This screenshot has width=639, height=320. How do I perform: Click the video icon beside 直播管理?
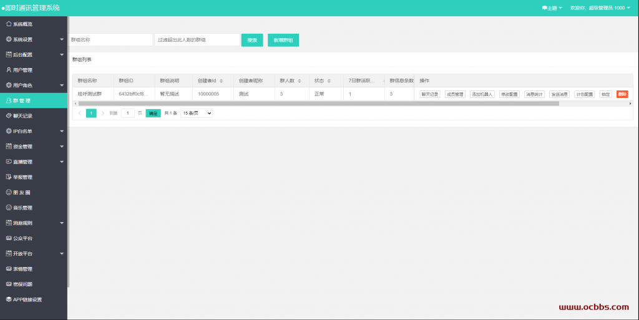[x=9, y=162]
